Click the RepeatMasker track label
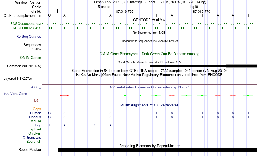 (x=30, y=149)
